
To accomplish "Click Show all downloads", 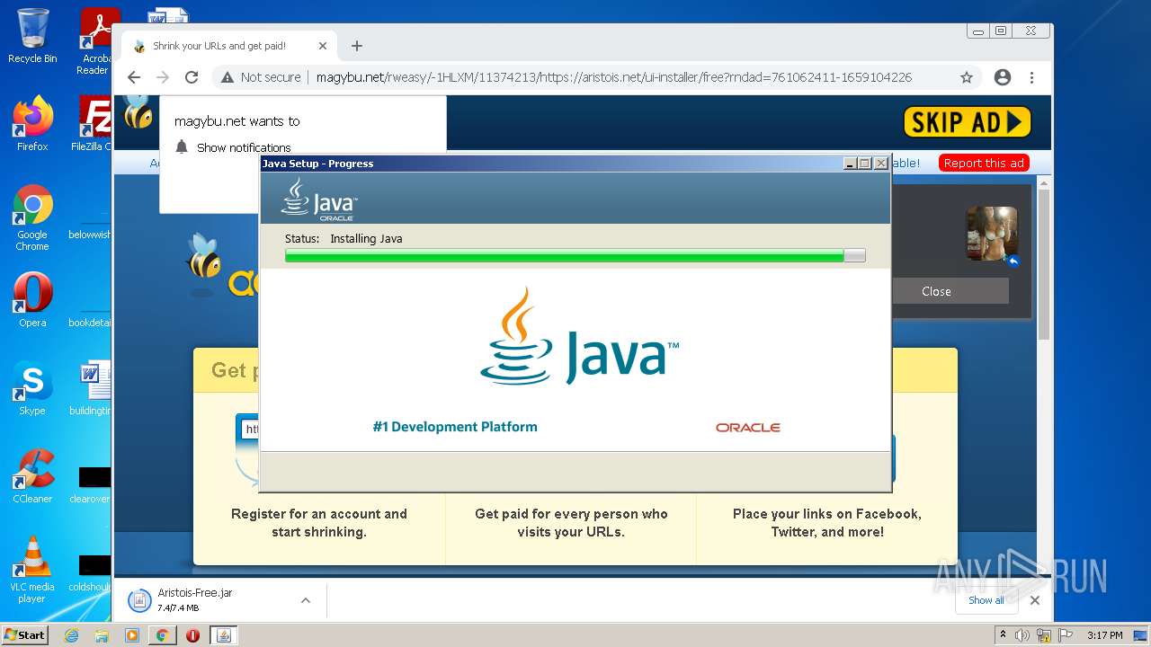I will point(986,600).
